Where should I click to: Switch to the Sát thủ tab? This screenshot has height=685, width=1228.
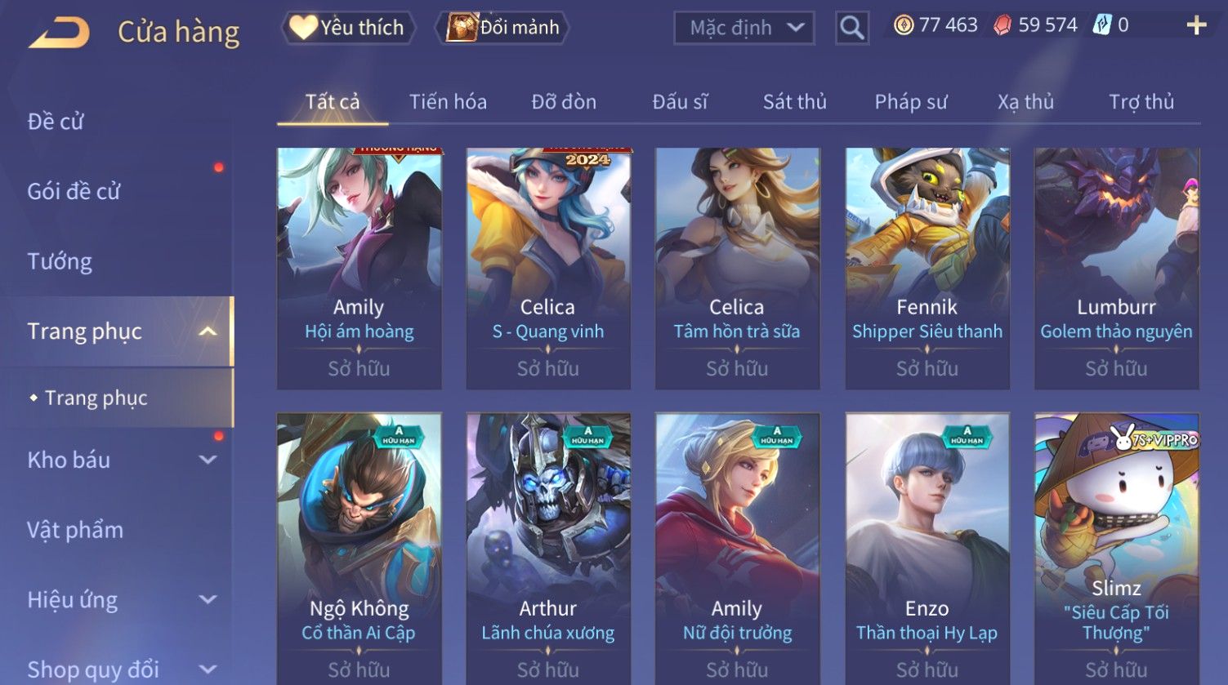(x=794, y=102)
